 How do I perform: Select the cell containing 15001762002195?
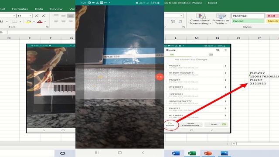point(264,76)
